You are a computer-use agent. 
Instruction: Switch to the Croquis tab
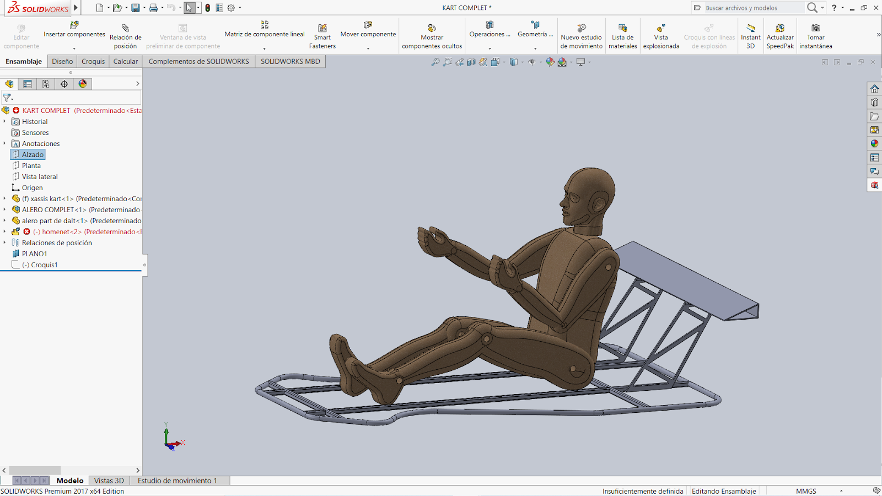click(93, 62)
